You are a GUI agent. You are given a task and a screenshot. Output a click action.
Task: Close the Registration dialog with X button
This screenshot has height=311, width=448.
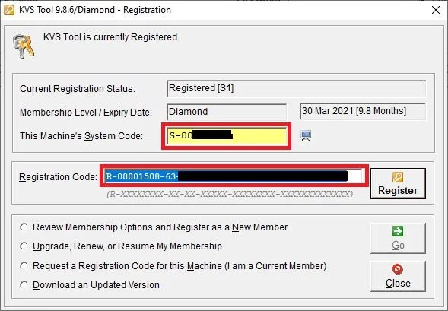(x=436, y=10)
